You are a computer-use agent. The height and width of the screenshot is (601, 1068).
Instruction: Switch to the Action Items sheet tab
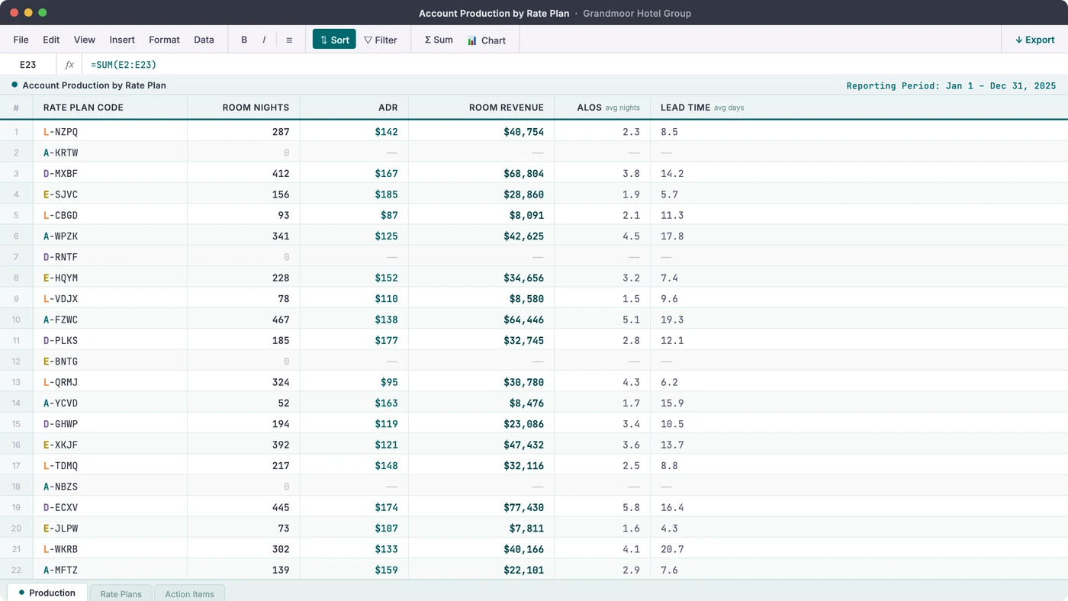click(189, 593)
